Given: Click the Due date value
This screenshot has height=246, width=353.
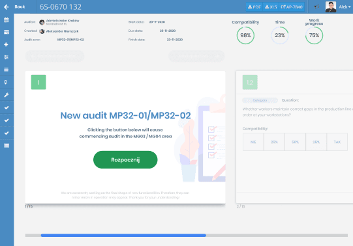Looking at the screenshot, I should click(168, 31).
